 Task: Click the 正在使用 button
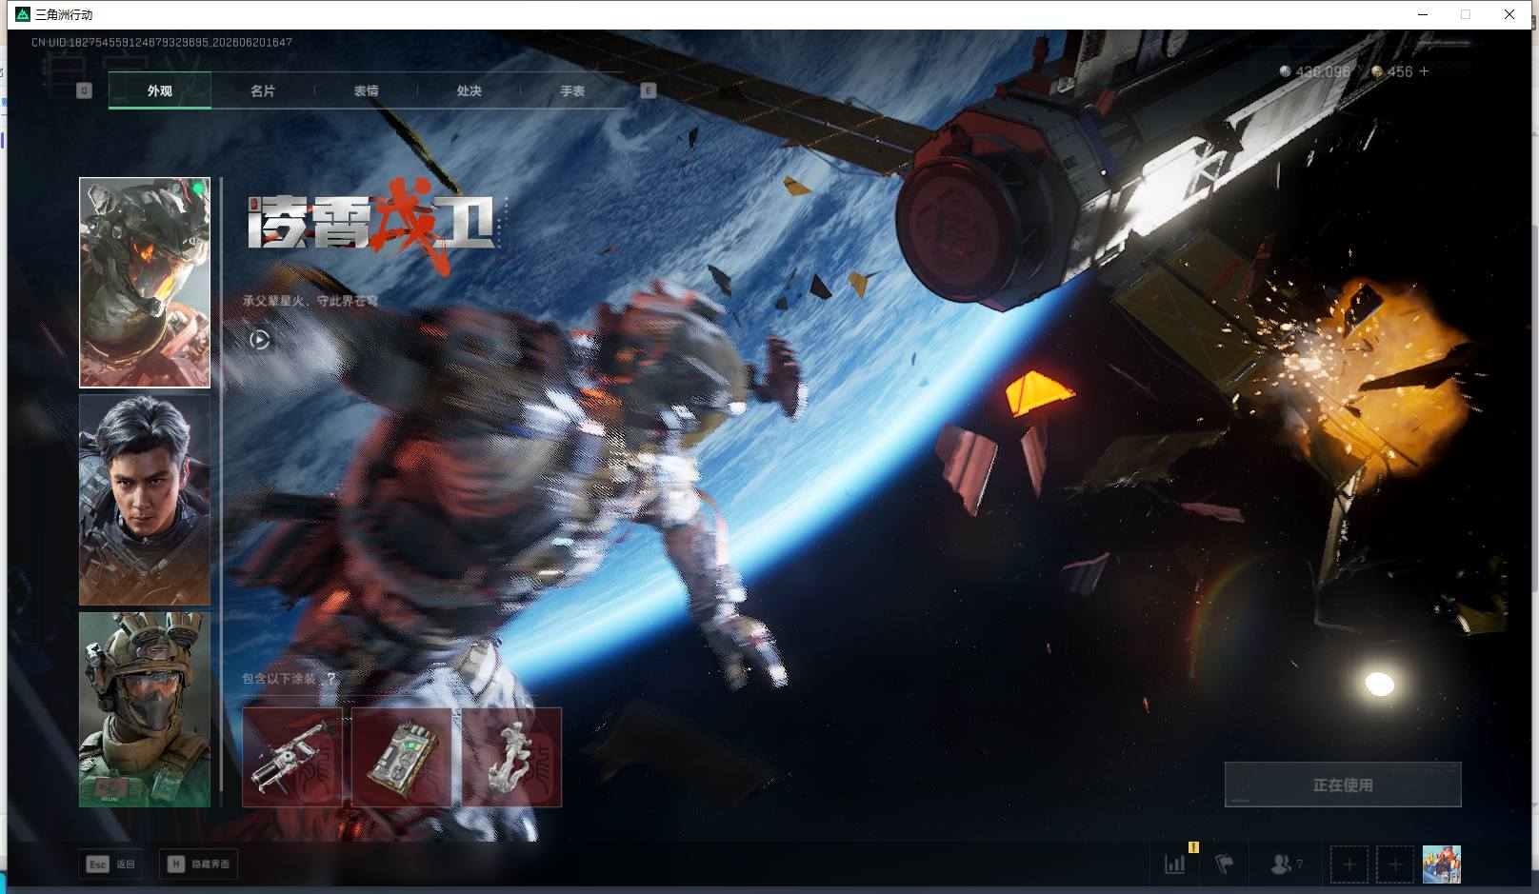1343,785
